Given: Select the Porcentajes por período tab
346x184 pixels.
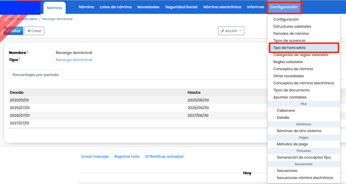Looking at the screenshot, I should tap(35, 75).
